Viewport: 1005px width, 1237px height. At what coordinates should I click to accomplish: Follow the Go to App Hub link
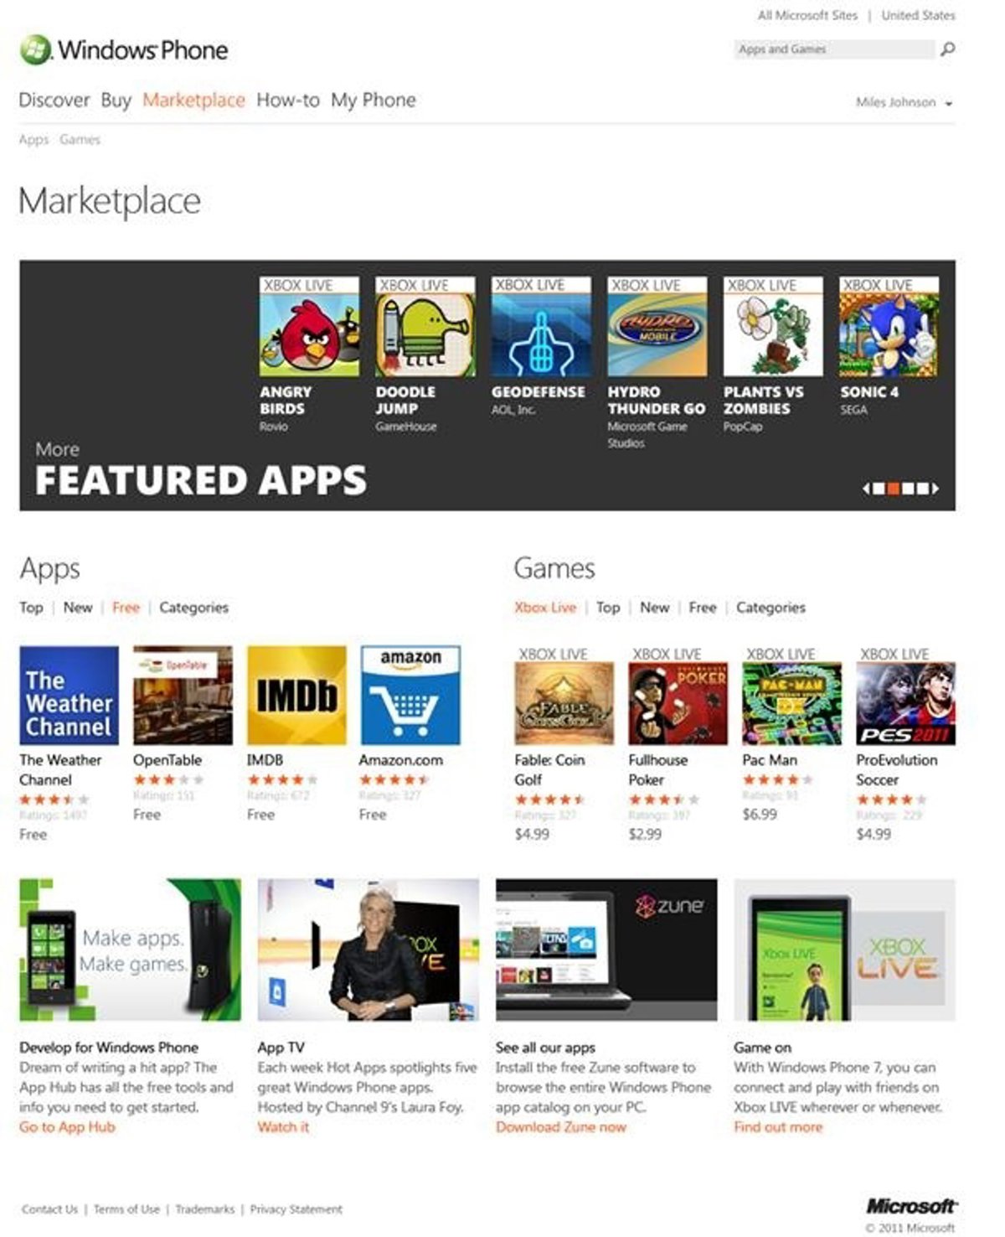(x=67, y=1127)
